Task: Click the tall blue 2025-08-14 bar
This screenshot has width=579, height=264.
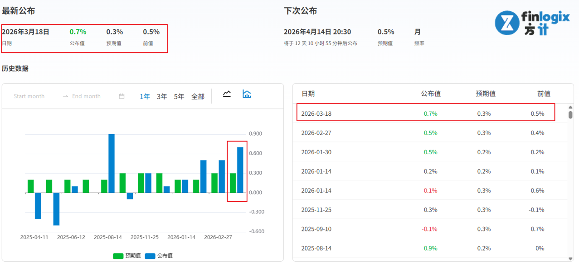Action: pos(111,163)
